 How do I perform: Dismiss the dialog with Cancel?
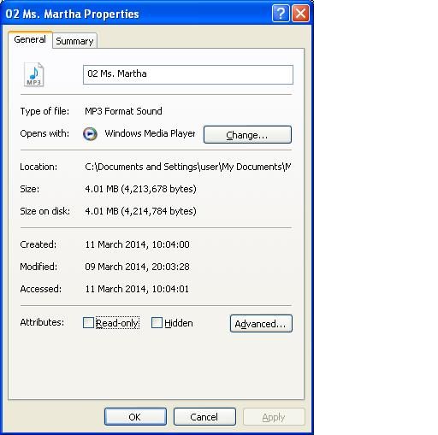[204, 417]
